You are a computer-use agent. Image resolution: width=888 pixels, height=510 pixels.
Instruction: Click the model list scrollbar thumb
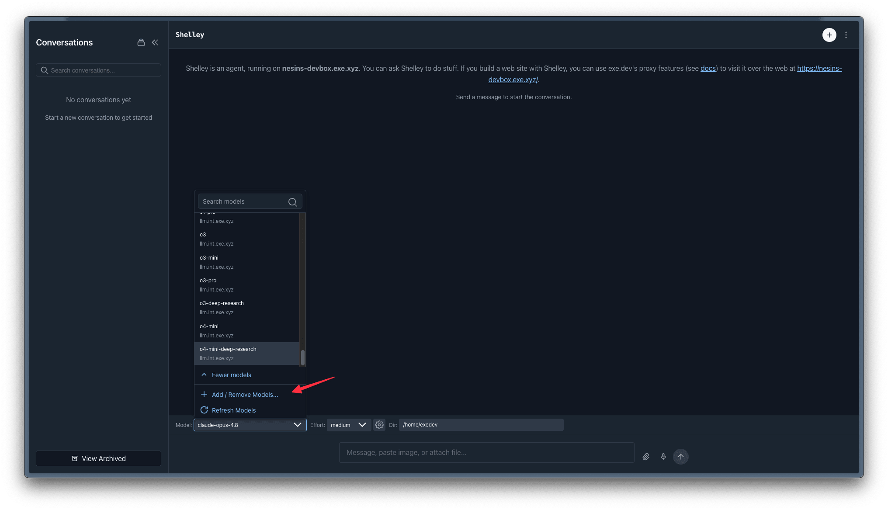302,357
